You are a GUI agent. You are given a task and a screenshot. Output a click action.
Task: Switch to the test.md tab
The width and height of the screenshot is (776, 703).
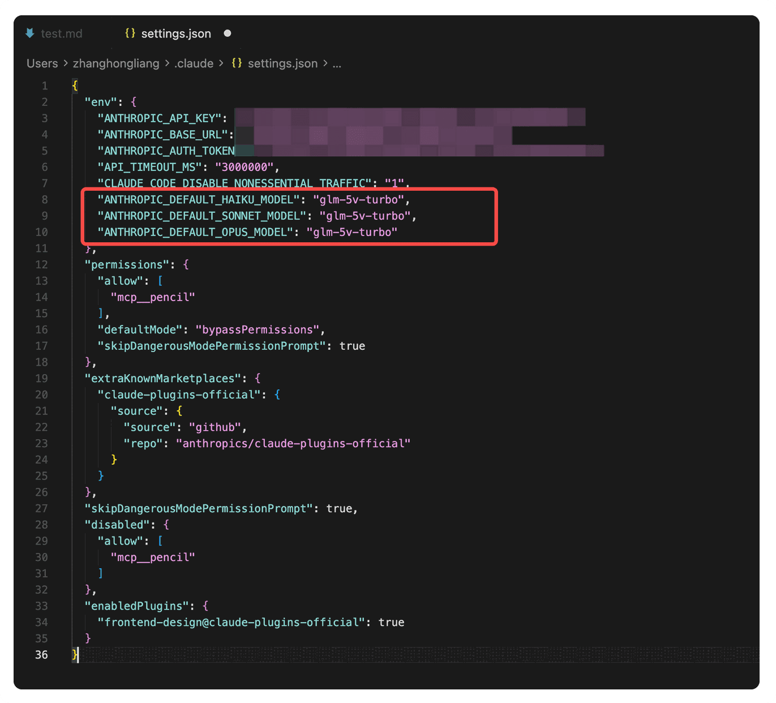pyautogui.click(x=61, y=34)
